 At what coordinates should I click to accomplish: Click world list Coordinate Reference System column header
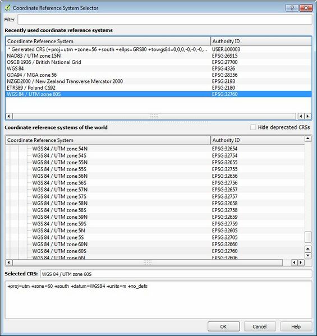(108, 140)
